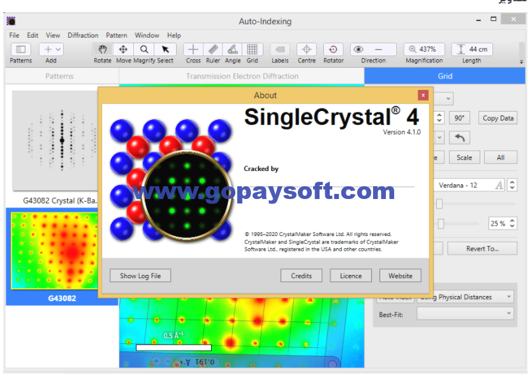530x384 pixels.
Task: Click the Add pattern plus icon
Action: coord(48,49)
